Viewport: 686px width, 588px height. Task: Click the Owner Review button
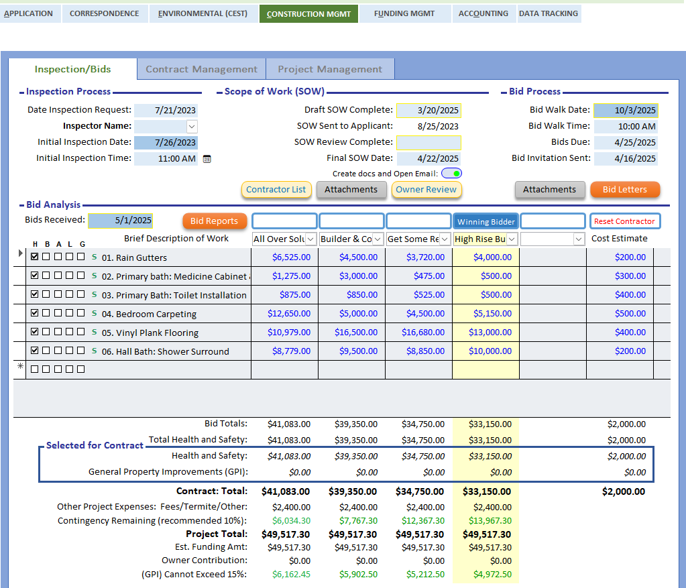click(426, 190)
